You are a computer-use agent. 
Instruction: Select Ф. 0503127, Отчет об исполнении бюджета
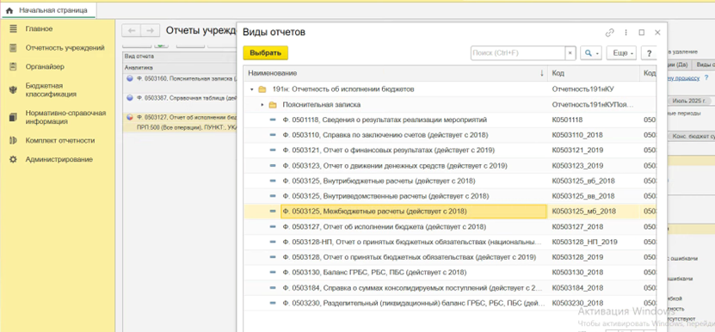pos(384,227)
